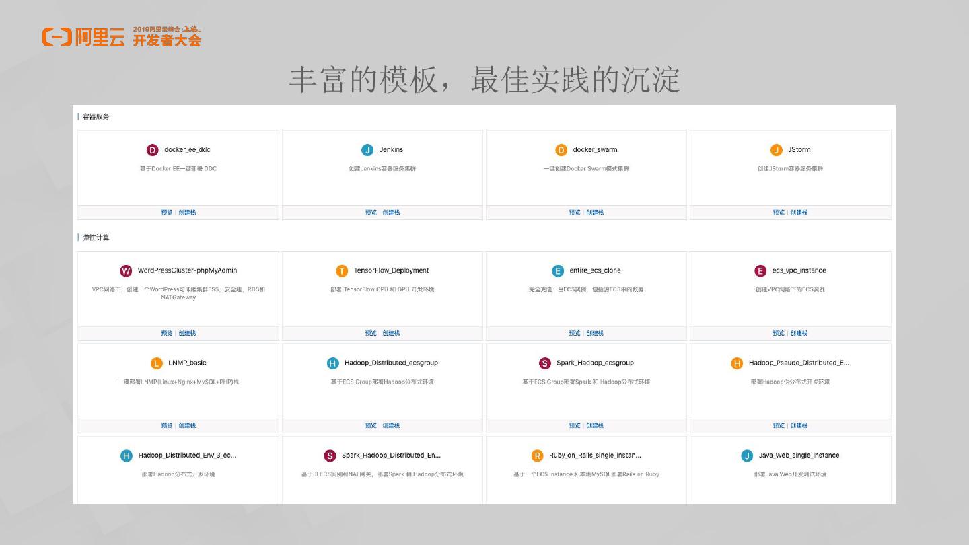This screenshot has height=545, width=969.
Task: Click 创建栈 for the JStorm template
Action: pos(799,213)
